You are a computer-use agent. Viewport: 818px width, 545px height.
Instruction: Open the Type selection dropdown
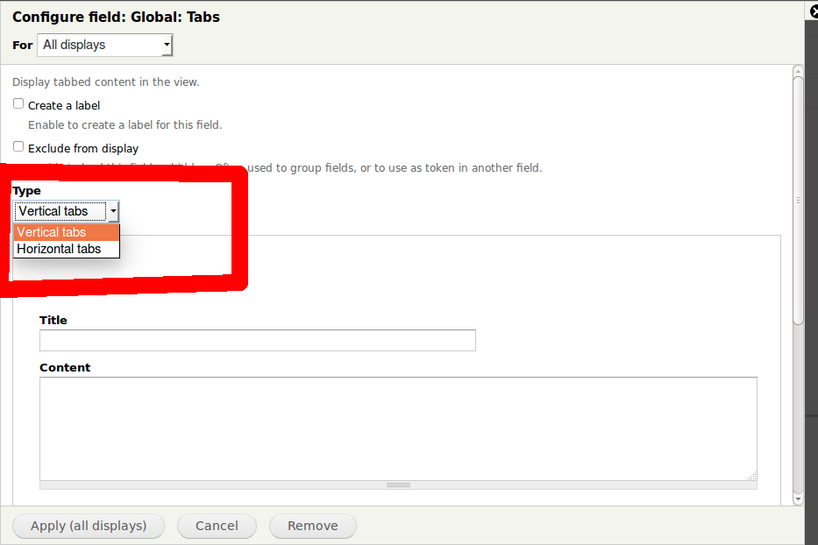coord(114,210)
